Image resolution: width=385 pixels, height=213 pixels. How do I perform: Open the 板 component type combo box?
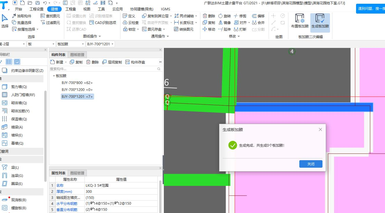(41, 44)
